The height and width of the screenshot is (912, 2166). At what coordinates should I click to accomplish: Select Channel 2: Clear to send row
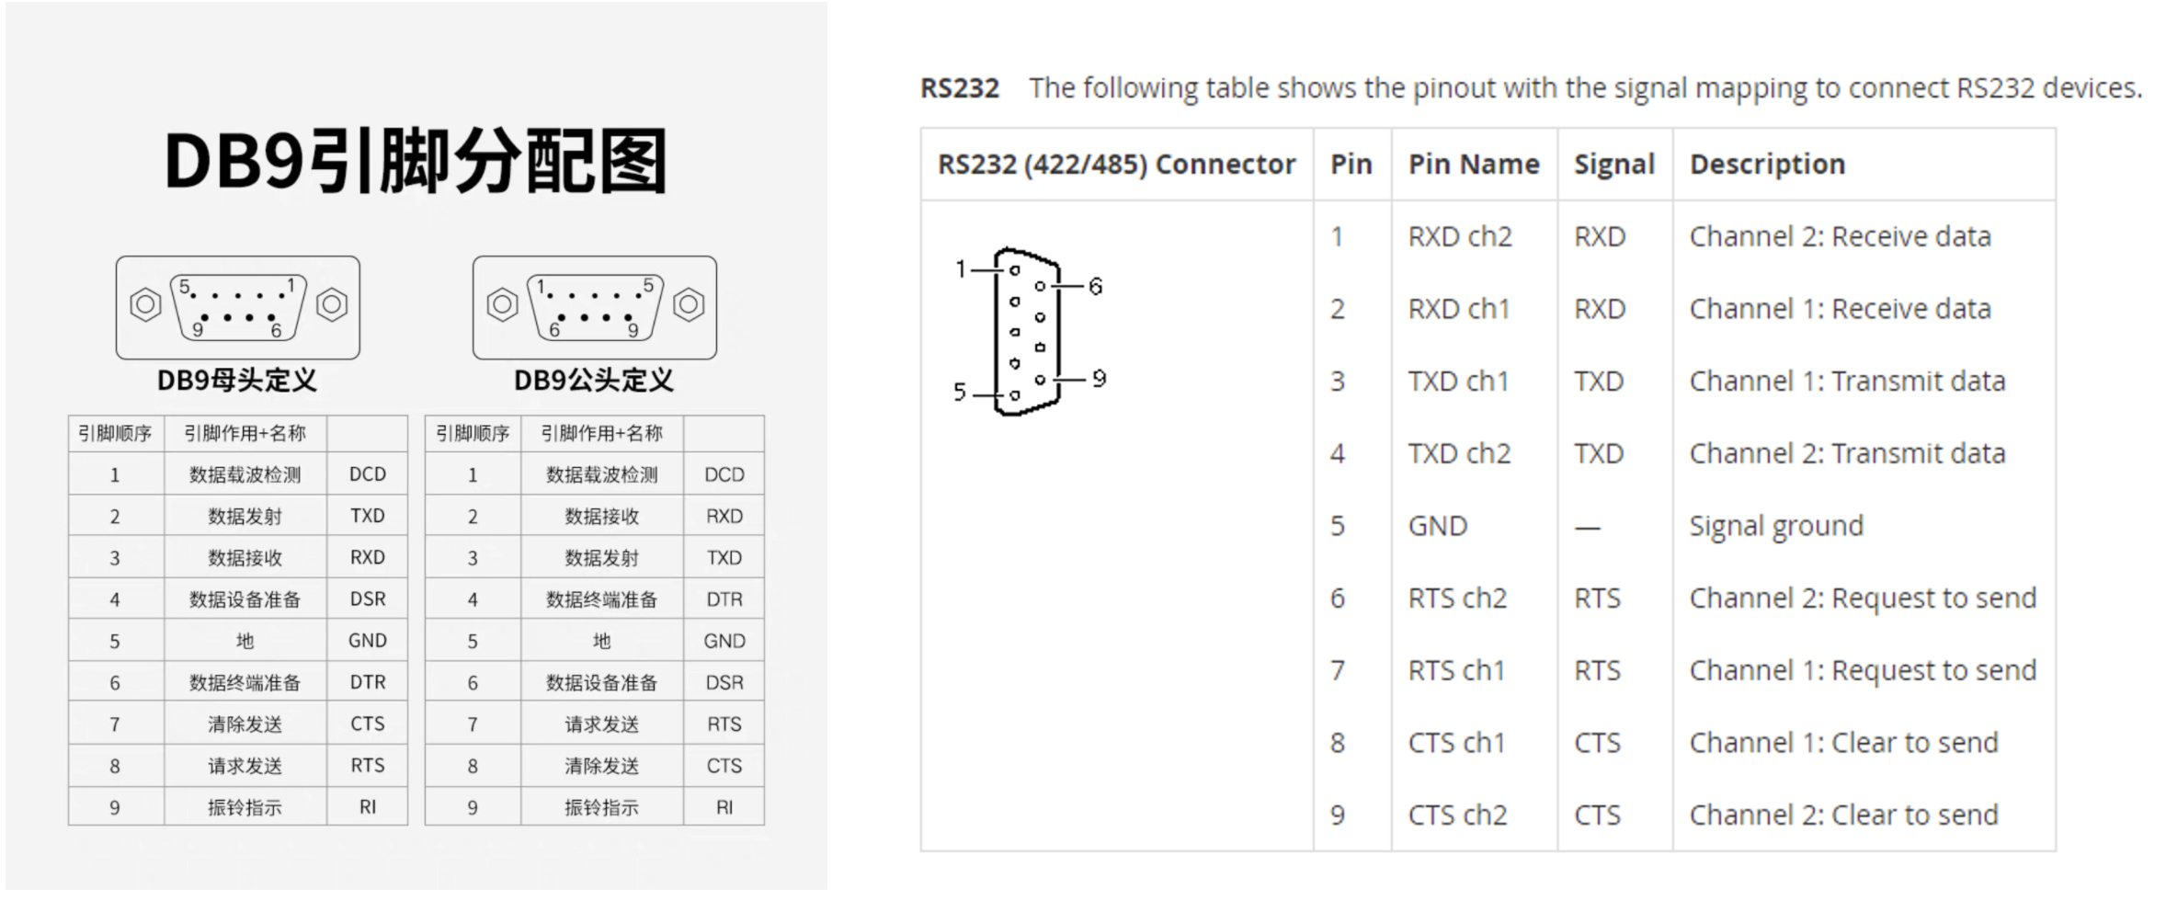coord(1684,815)
